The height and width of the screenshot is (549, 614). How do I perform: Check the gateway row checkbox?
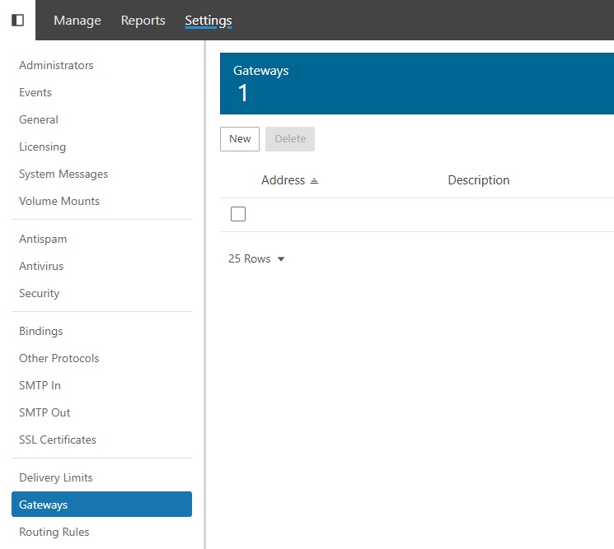coord(238,214)
